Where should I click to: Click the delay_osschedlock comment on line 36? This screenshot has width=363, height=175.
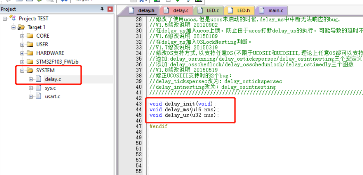coord(251,64)
